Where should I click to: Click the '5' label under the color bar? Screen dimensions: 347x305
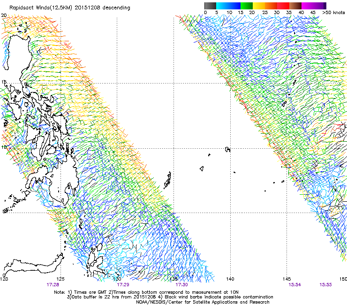coord(217,13)
